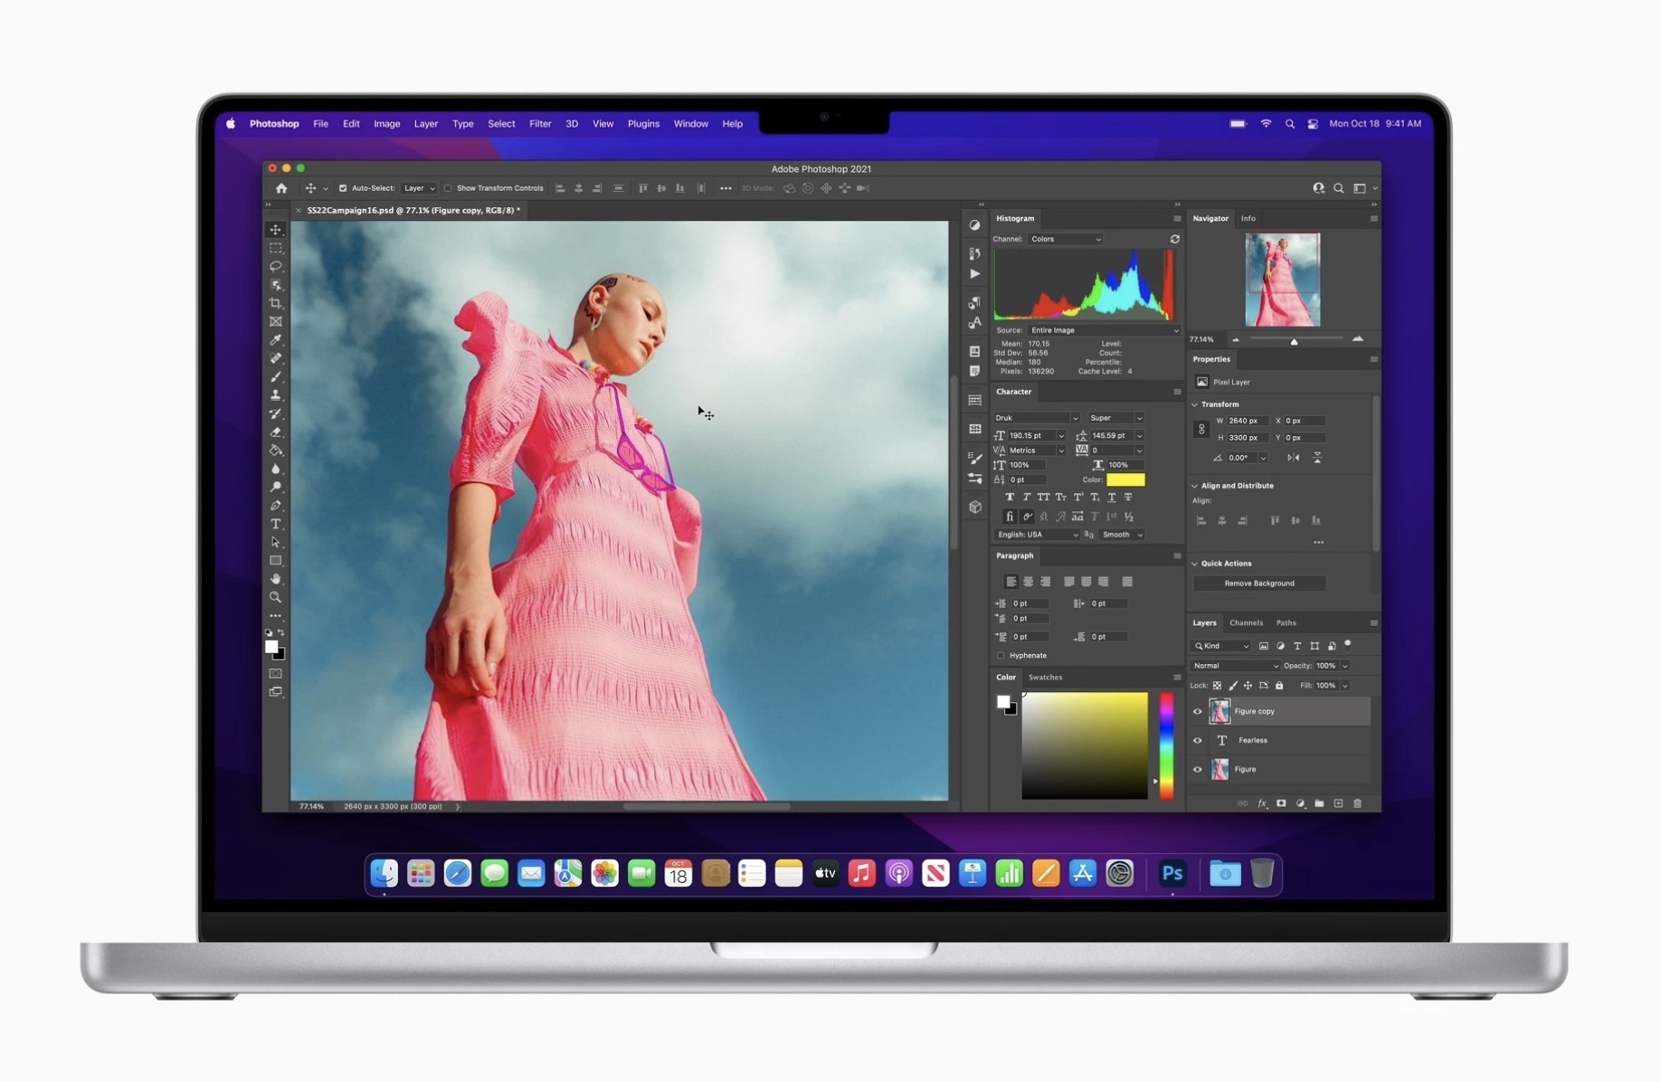
Task: Open the Window menu
Action: click(691, 124)
